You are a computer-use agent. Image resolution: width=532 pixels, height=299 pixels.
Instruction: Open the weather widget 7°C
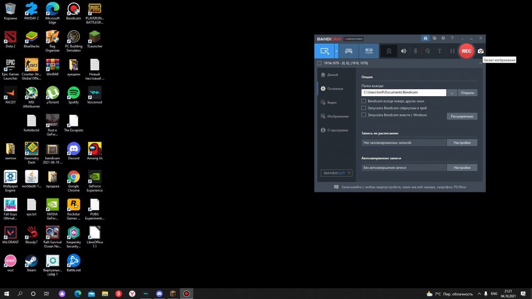click(x=450, y=294)
